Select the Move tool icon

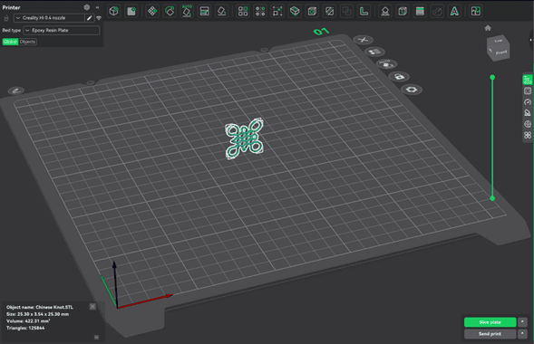click(152, 11)
